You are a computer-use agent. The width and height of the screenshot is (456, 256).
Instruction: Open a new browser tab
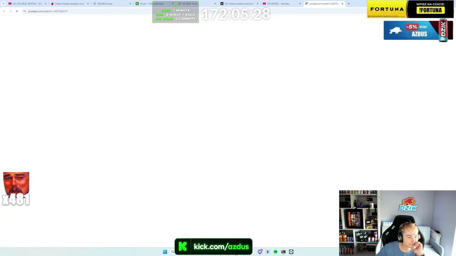point(348,4)
